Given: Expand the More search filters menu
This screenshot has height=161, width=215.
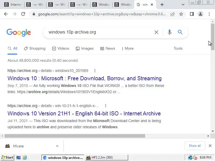Looking at the screenshot, I should [127, 49].
